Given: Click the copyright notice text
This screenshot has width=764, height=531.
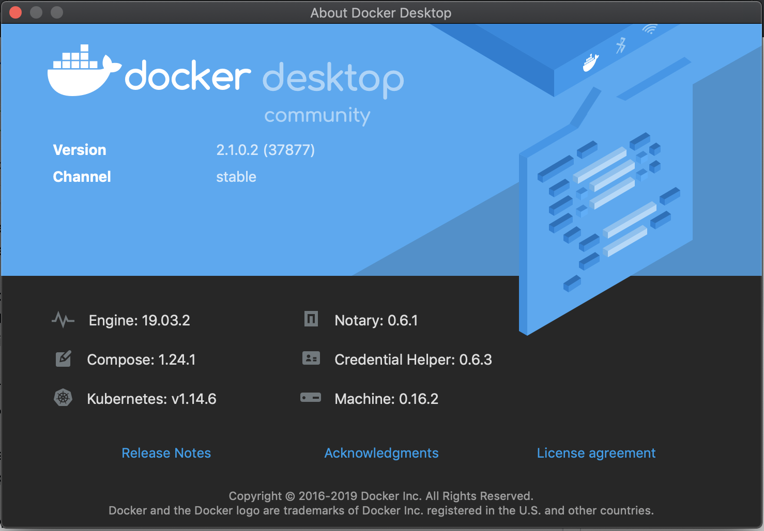Looking at the screenshot, I should 381,496.
